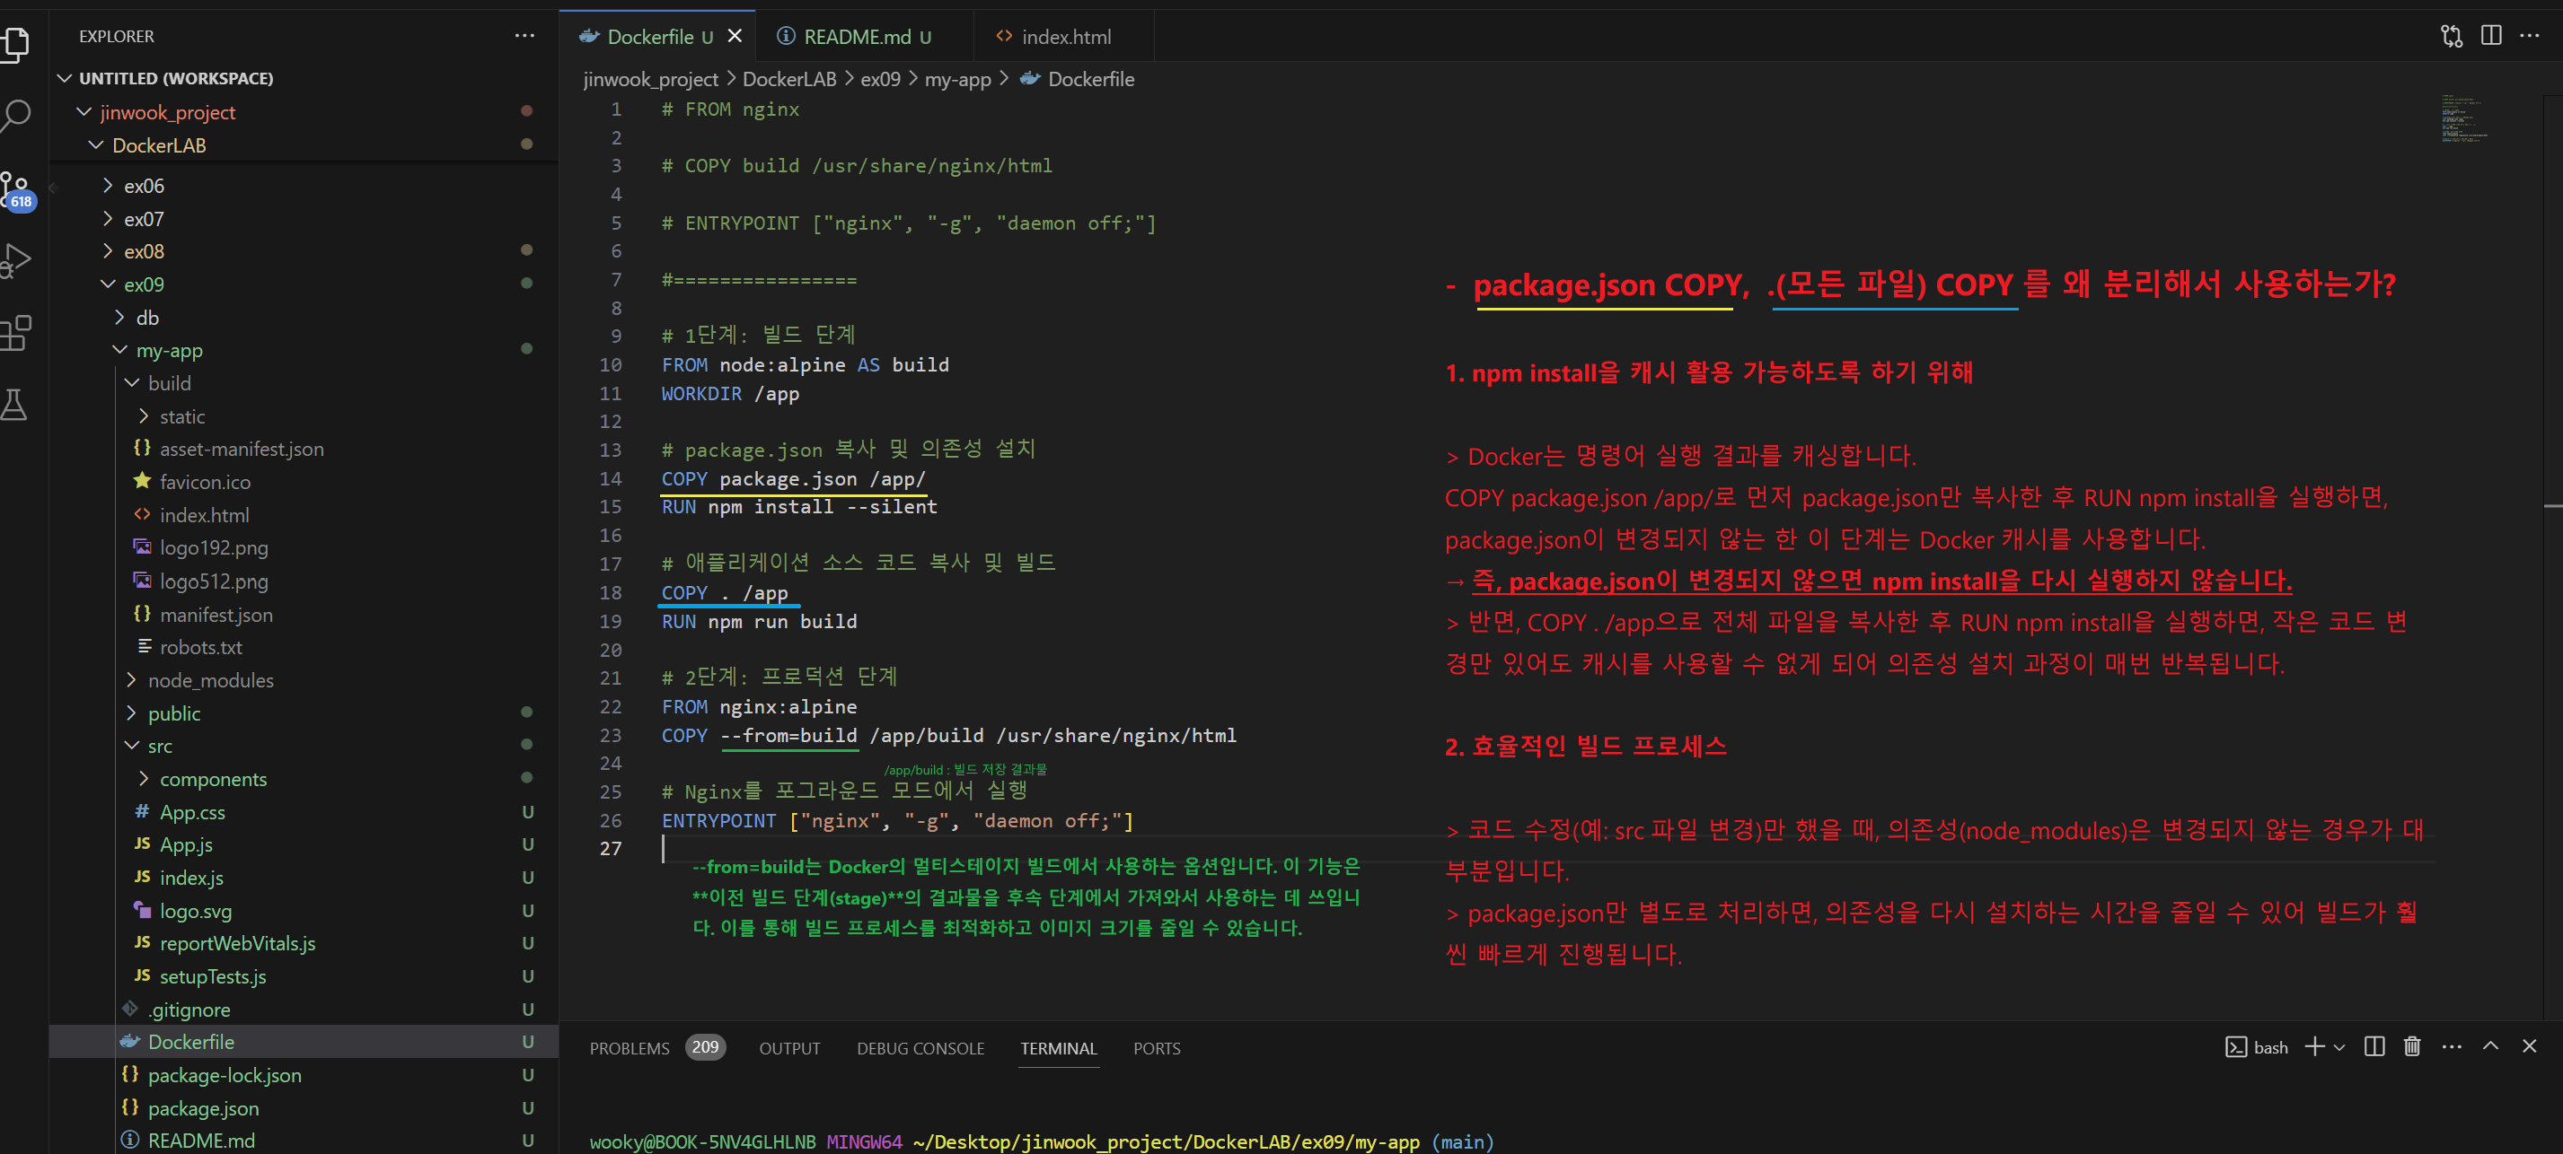The width and height of the screenshot is (2563, 1154).
Task: Kill terminal with the trash icon
Action: click(x=2412, y=1046)
